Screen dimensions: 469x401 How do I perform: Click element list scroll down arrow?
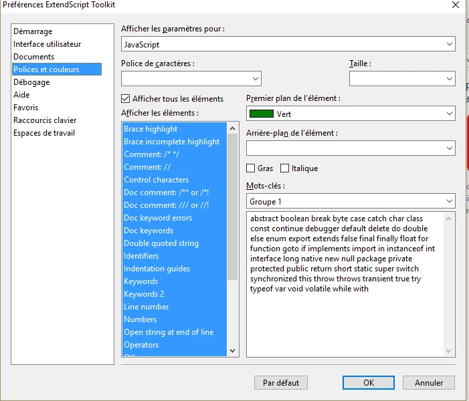coord(232,350)
